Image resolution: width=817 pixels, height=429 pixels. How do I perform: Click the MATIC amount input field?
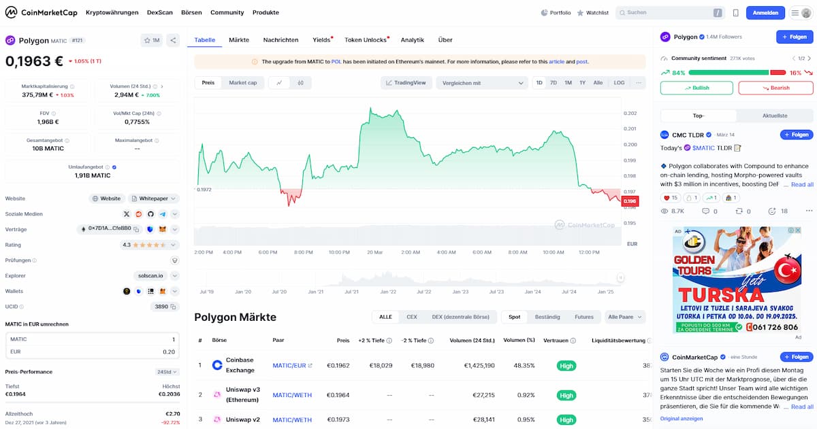point(92,339)
